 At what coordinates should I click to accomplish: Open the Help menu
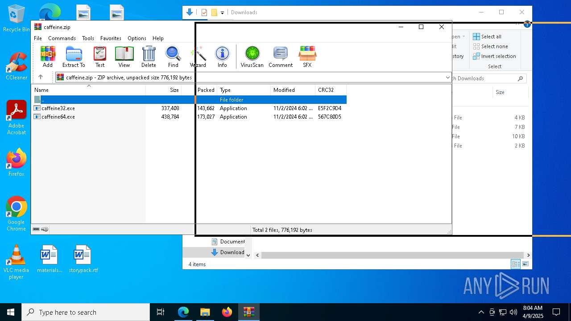[158, 38]
